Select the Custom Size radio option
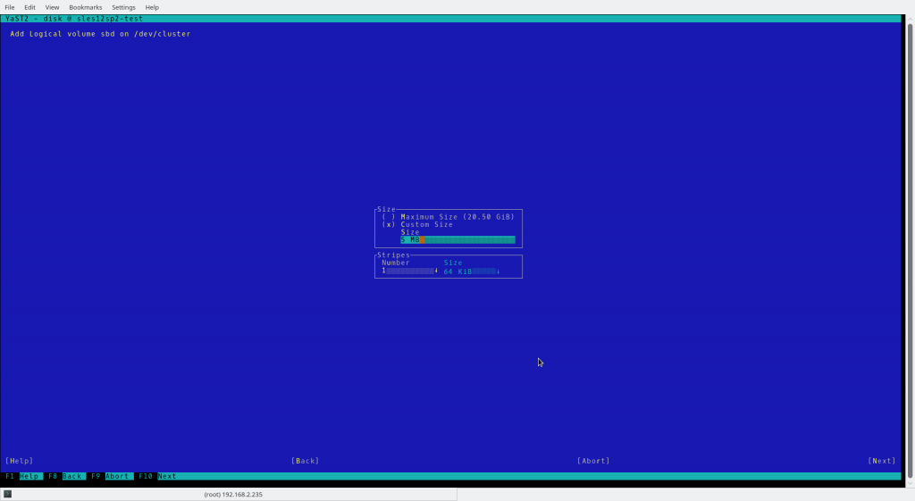 coord(389,225)
